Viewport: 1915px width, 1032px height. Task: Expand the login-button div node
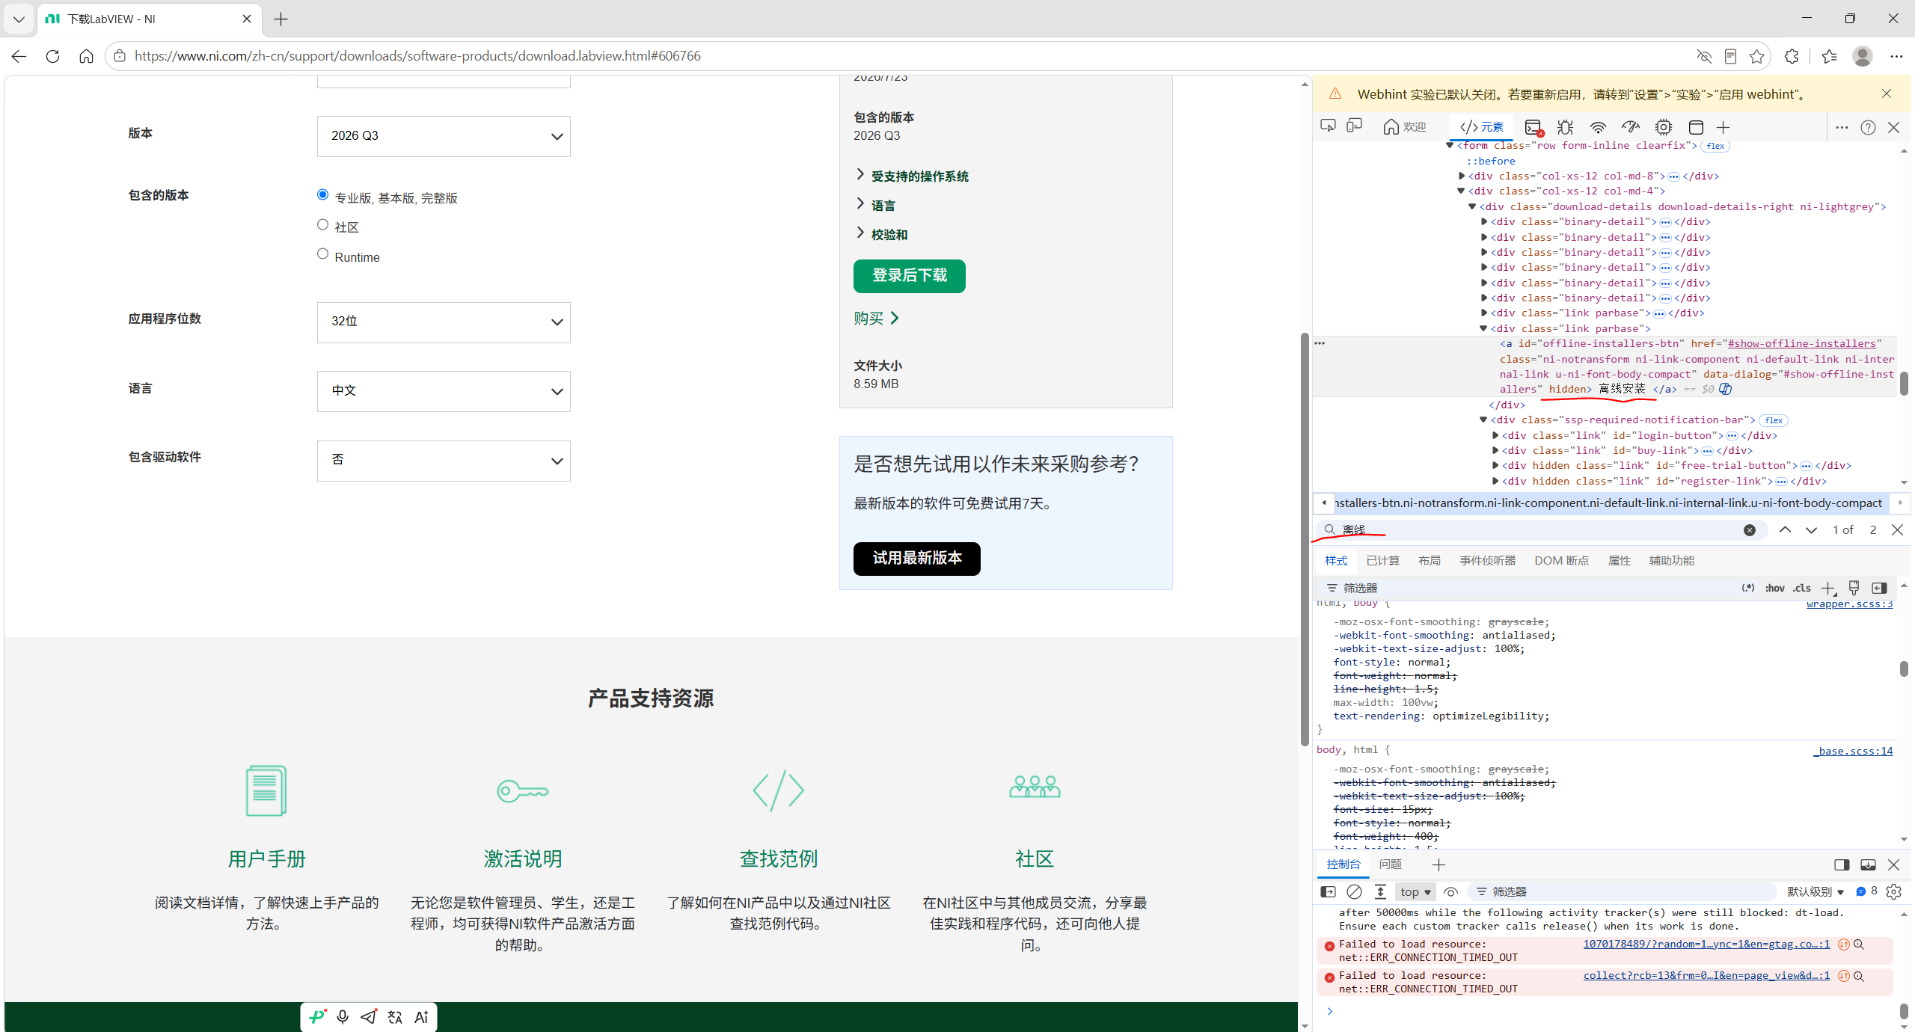coord(1495,435)
